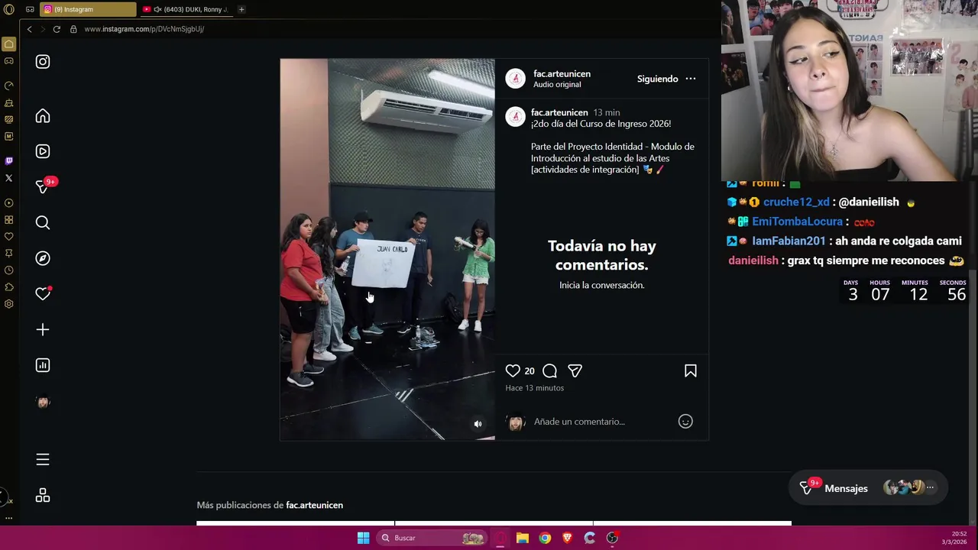Click the comment bubble icon

pos(549,370)
